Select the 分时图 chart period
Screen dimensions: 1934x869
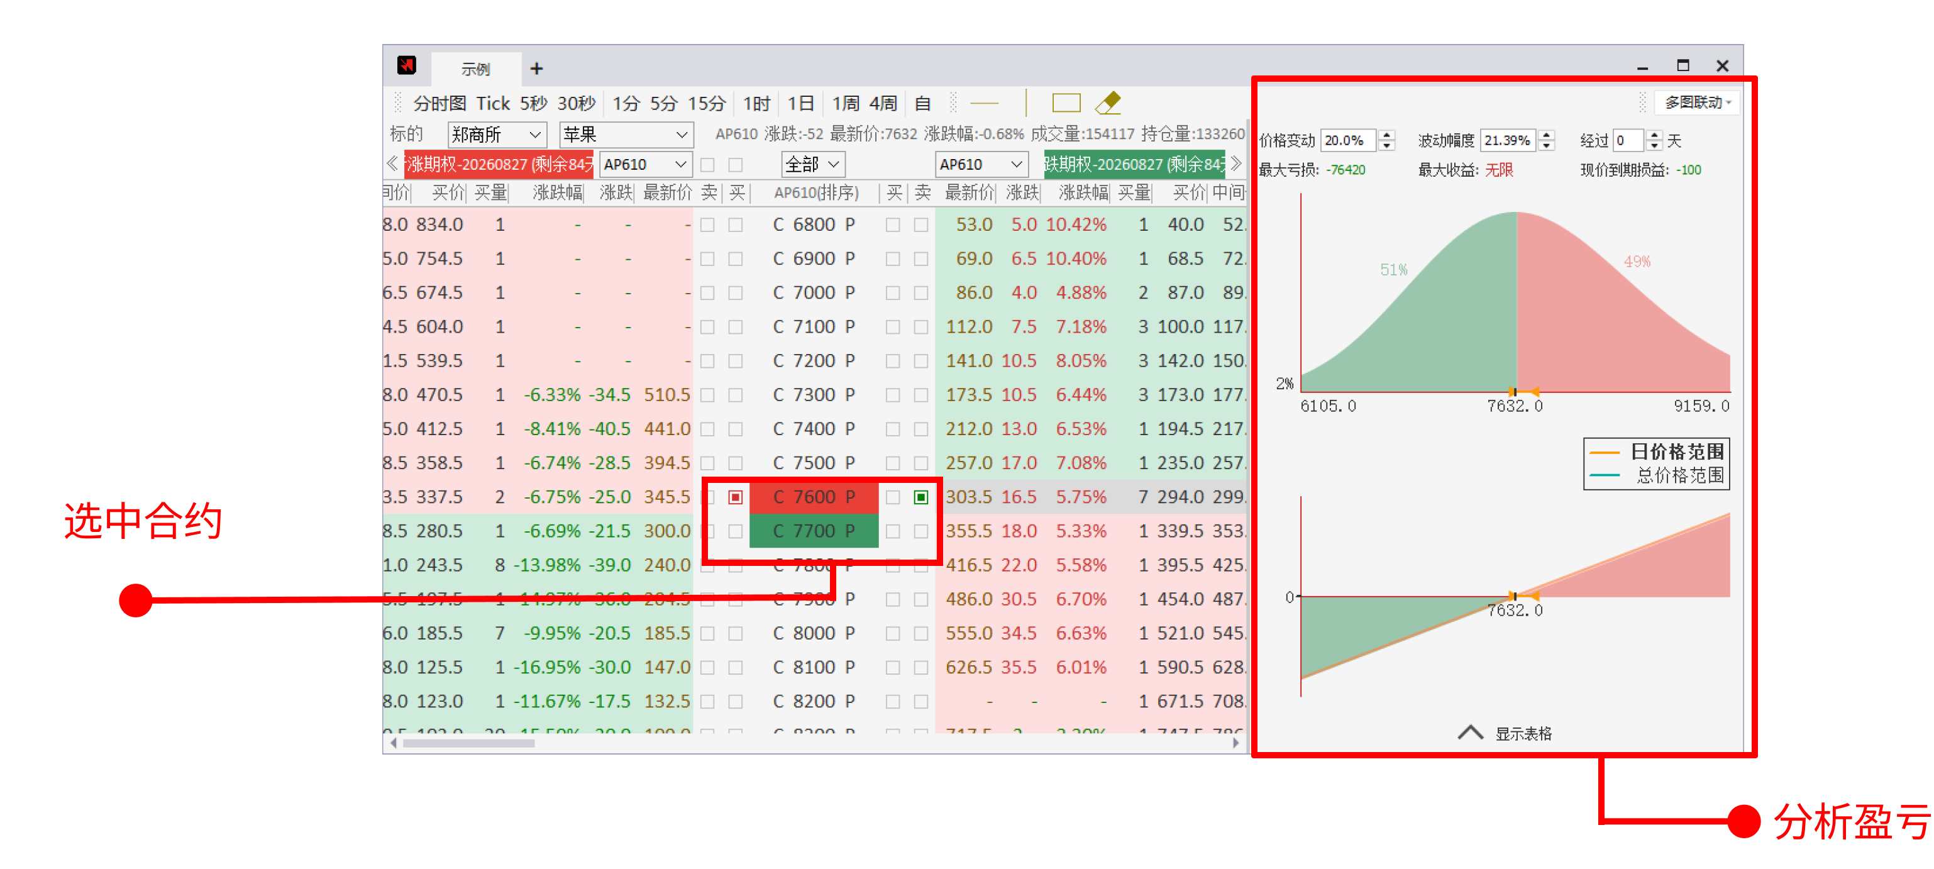coord(440,103)
